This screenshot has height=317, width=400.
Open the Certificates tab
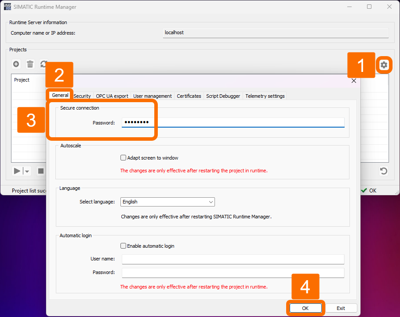point(189,96)
